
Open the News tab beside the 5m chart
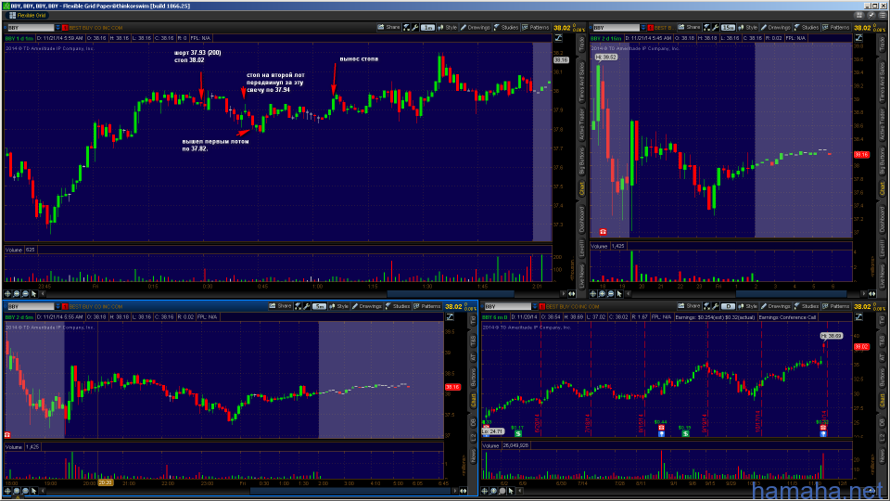coord(473,455)
